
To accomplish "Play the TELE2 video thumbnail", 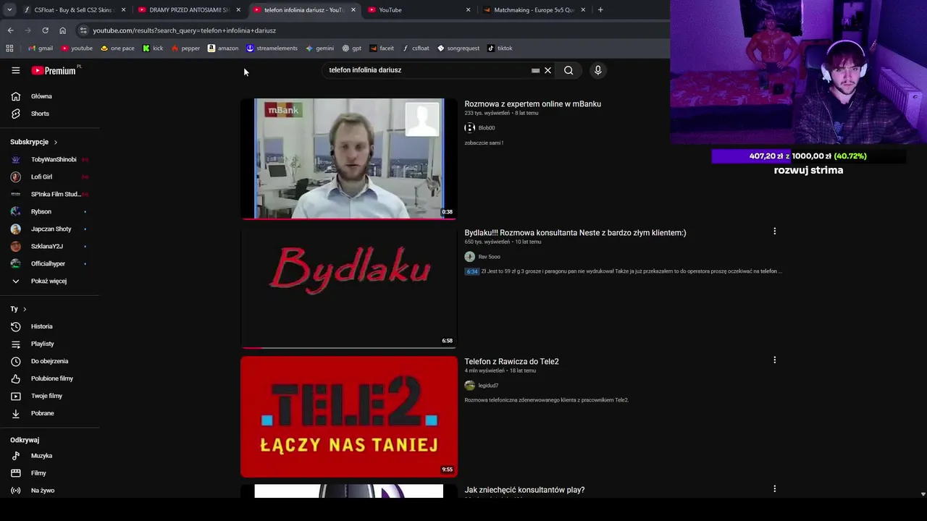I will pos(348,416).
